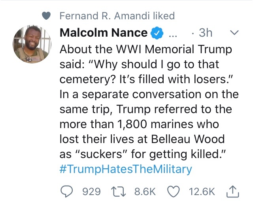Click the 12.6K likes count
The width and height of the screenshot is (253, 201).
pyautogui.click(x=202, y=192)
